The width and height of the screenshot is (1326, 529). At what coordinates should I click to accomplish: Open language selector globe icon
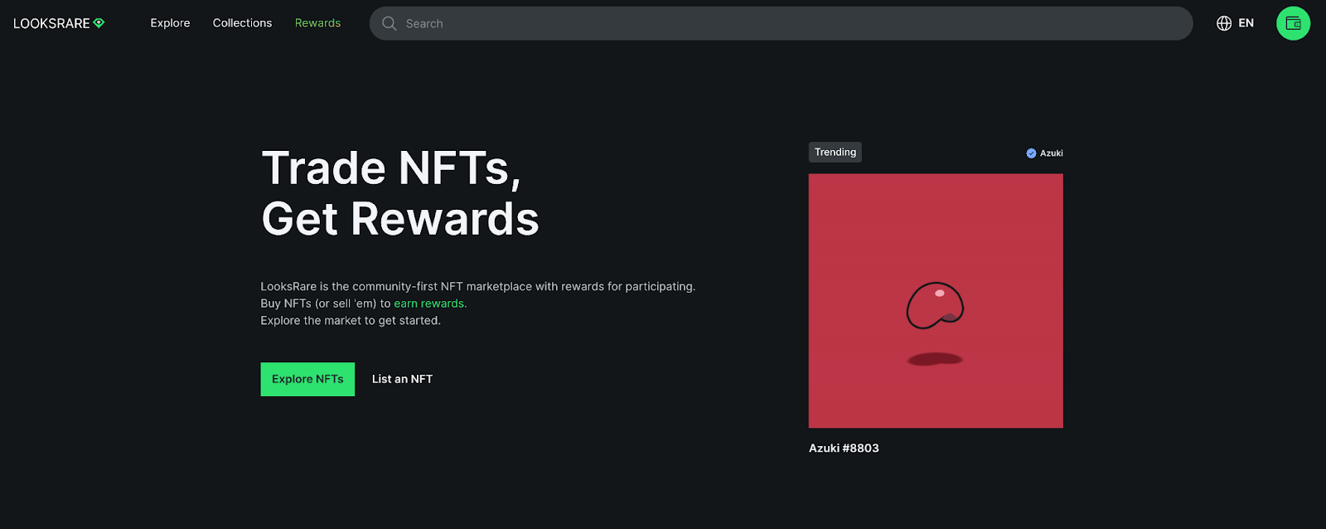tap(1224, 23)
